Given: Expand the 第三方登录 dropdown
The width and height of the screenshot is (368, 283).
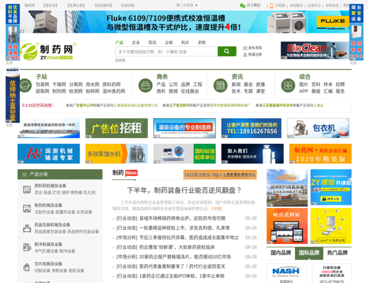Looking at the screenshot, I should coord(187,5).
